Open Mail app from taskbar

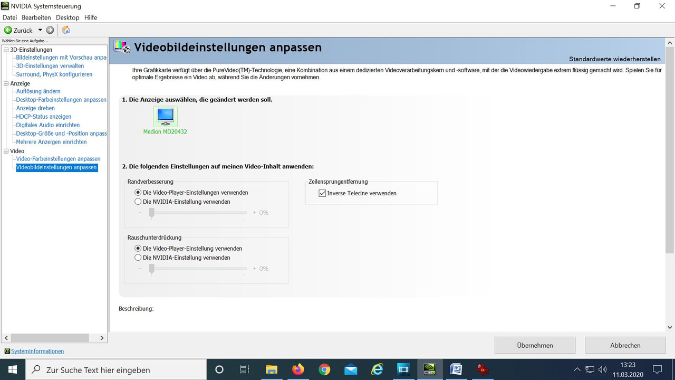tap(351, 369)
